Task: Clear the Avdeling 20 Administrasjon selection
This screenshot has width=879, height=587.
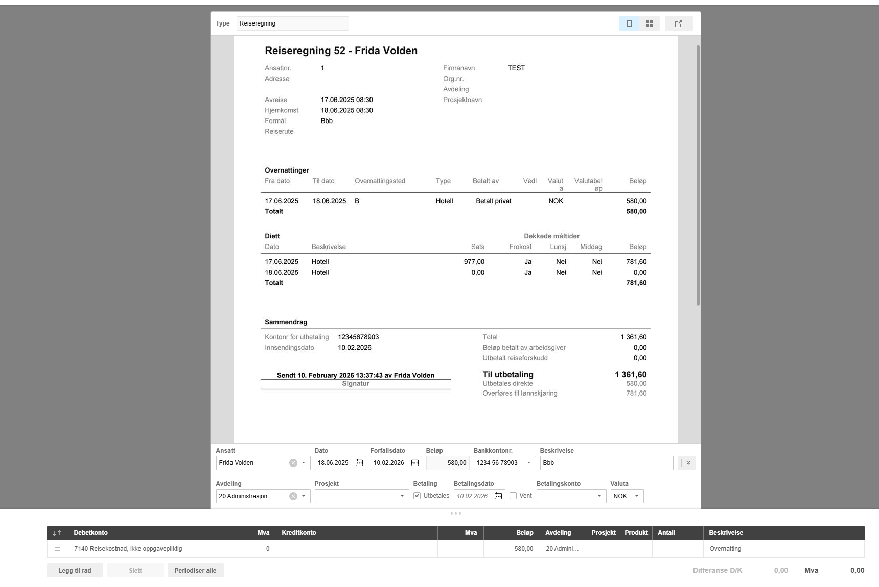Action: pyautogui.click(x=293, y=496)
